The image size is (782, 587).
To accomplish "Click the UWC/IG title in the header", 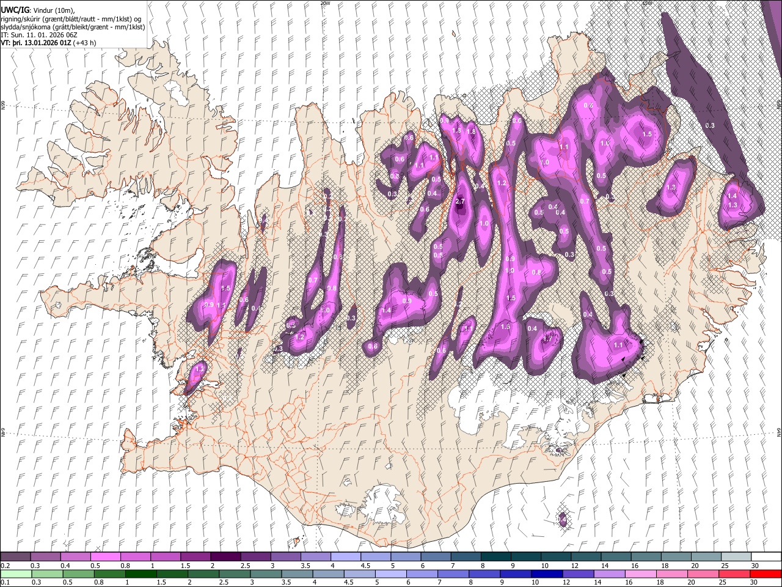I will (15, 10).
